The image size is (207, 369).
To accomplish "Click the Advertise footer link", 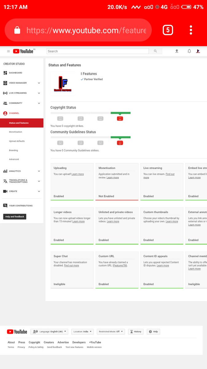I will point(63,342).
